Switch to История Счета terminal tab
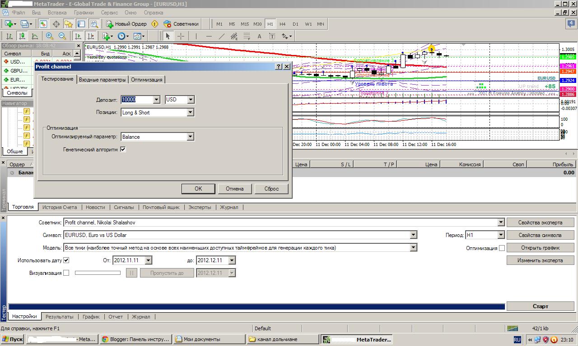The image size is (578, 346). click(60, 207)
